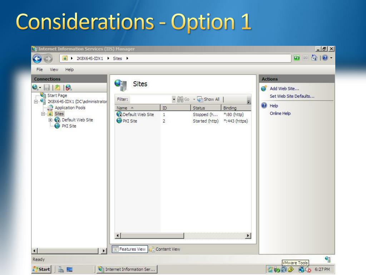Screen dimensions: 366x275
Task: Click the Create New Connection globe icon
Action: (35, 87)
